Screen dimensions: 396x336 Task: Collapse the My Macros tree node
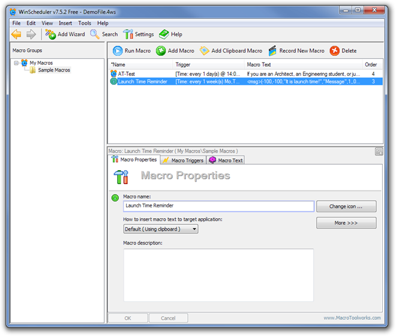tap(16, 63)
